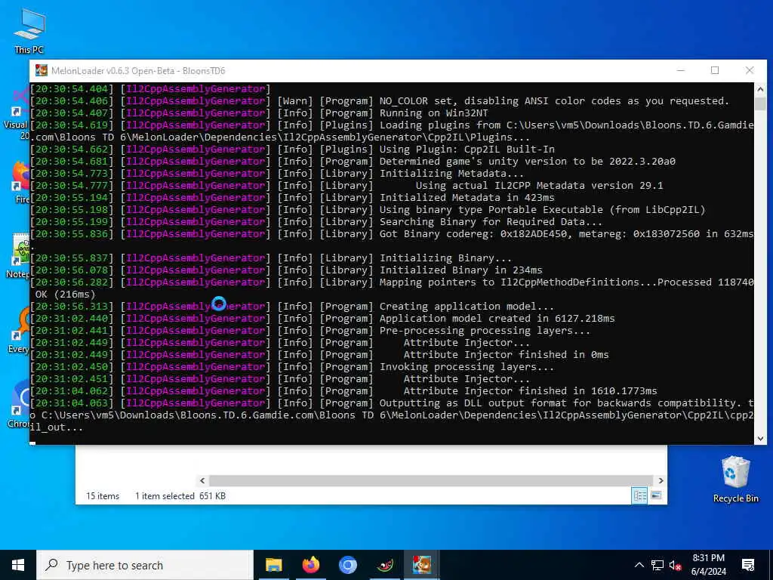Screen dimensions: 773x580
Task: Launch Firefox from the taskbar
Action: click(x=310, y=565)
